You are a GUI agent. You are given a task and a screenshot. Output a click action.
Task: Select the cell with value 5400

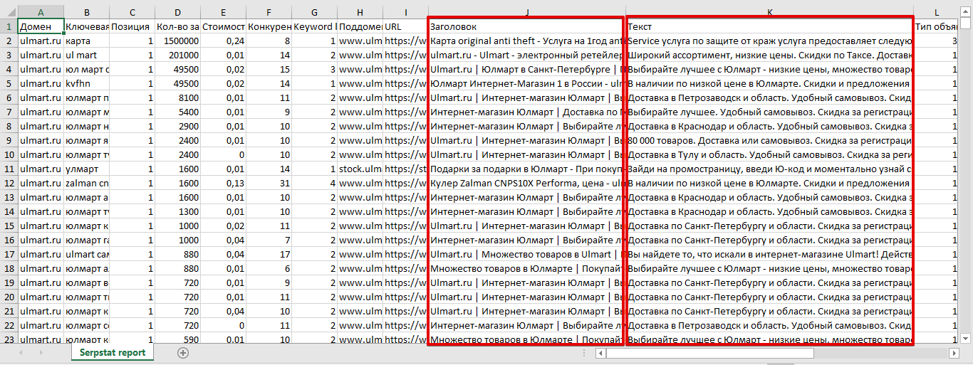(177, 112)
